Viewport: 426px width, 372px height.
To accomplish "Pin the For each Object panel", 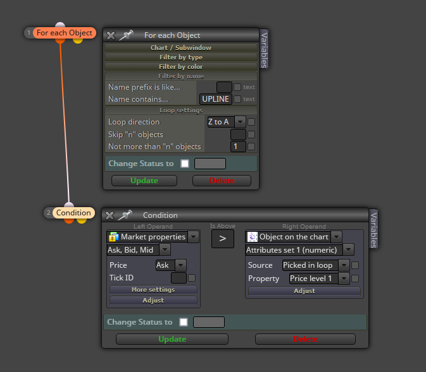I will [127, 35].
